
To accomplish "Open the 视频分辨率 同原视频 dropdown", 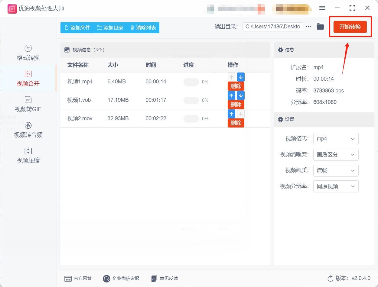I will tap(336, 186).
